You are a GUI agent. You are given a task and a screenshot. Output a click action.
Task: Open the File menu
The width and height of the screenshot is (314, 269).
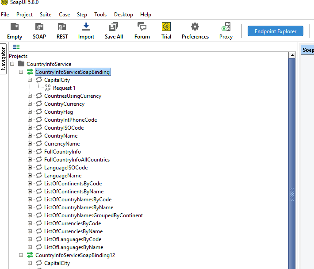pyautogui.click(x=5, y=15)
